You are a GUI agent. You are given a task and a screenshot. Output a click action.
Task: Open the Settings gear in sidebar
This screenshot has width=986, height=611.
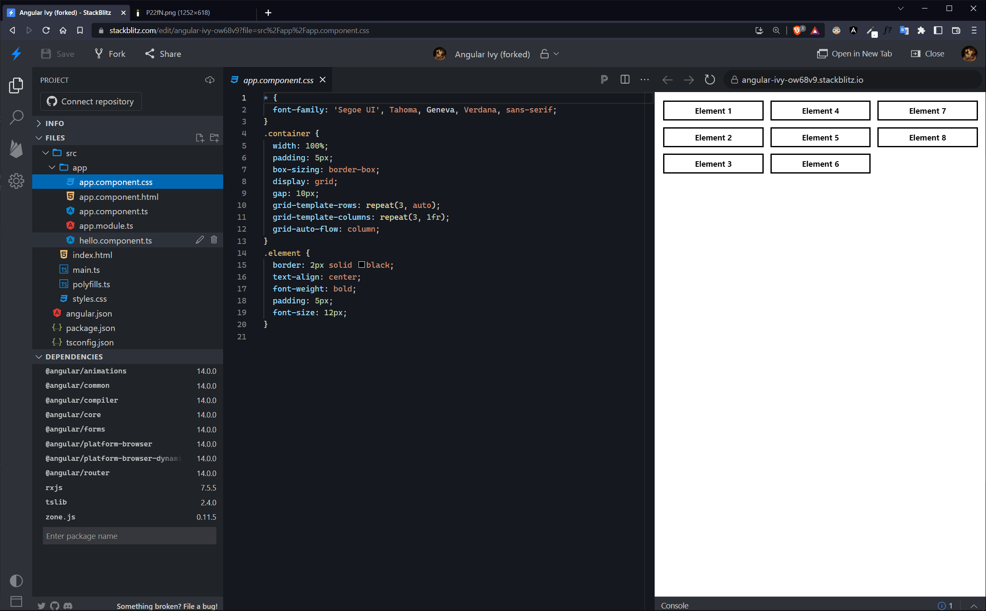16,181
